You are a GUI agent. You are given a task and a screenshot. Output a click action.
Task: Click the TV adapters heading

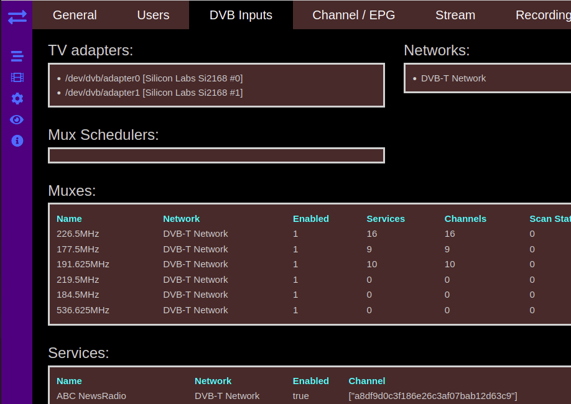click(91, 50)
